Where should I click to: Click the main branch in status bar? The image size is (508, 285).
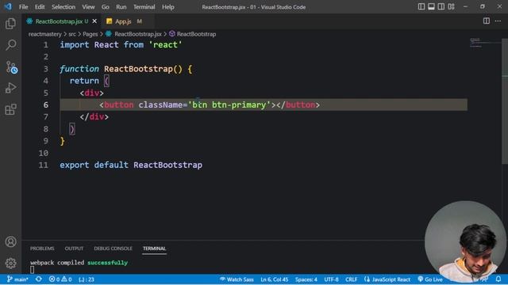click(x=17, y=279)
